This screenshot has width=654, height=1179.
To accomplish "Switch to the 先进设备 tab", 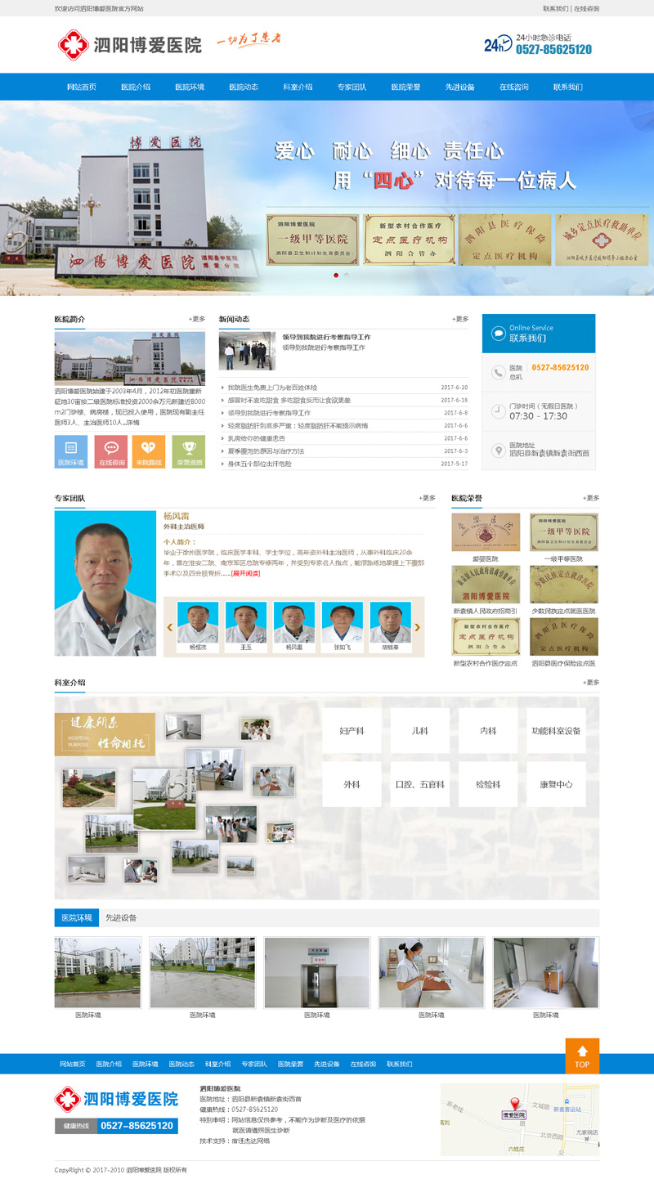I will point(121,917).
